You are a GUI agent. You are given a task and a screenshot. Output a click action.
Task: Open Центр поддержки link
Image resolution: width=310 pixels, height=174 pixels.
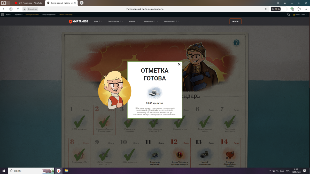pyautogui.click(x=49, y=15)
